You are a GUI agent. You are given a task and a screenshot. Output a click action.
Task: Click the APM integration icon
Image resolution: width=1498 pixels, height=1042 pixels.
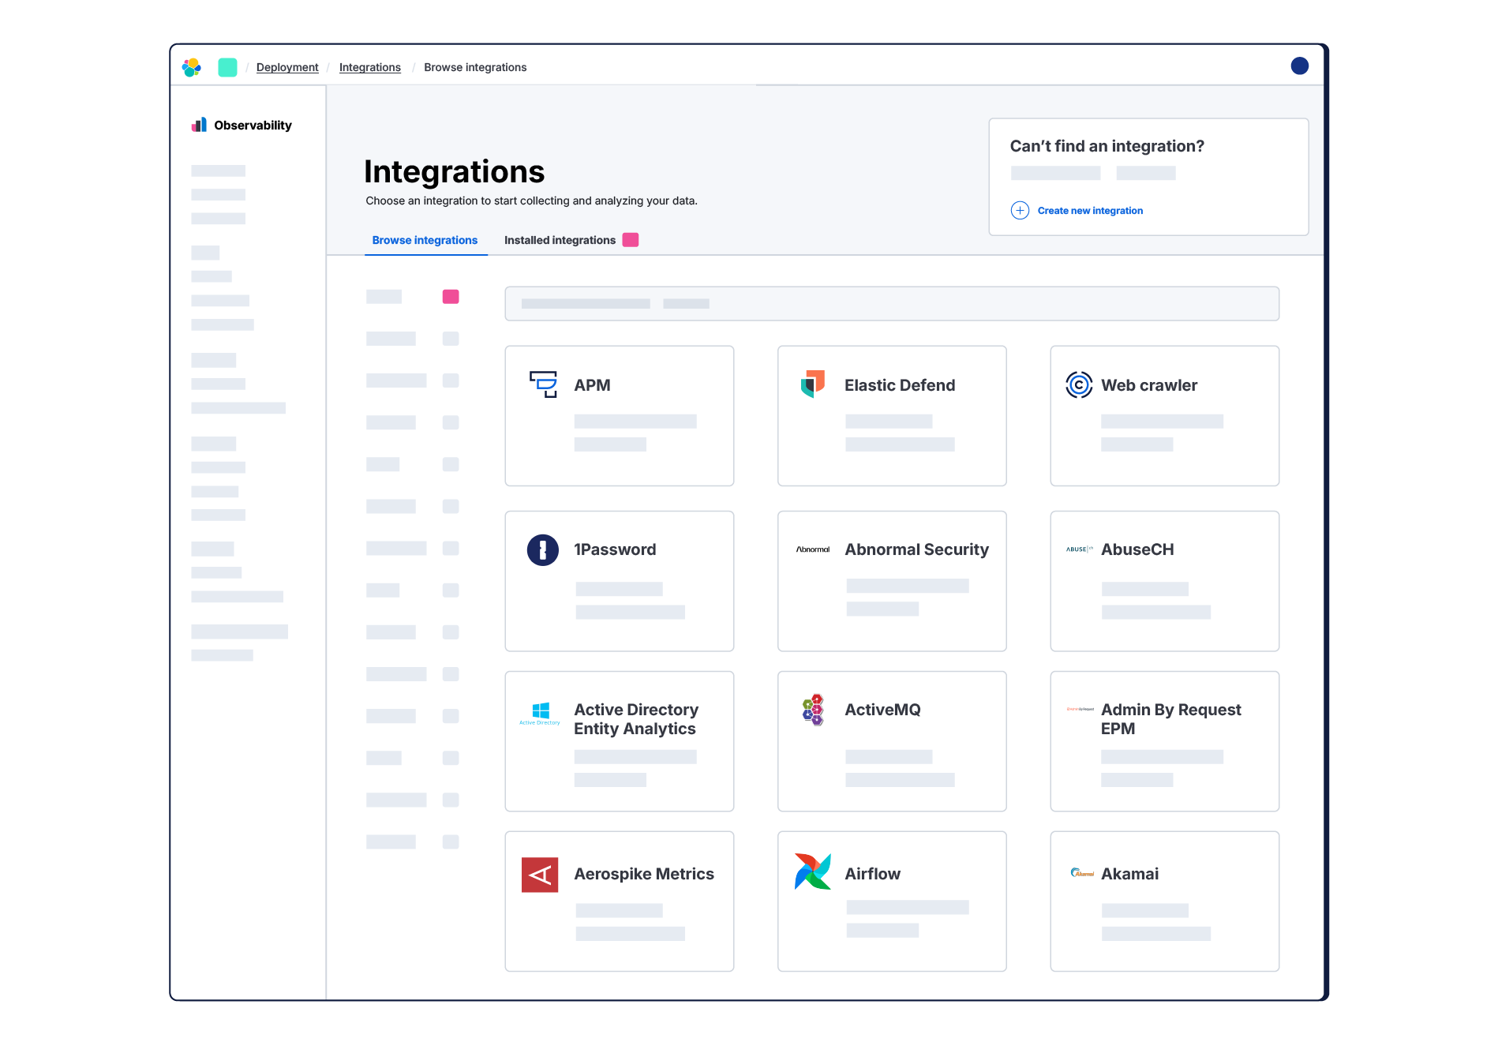coord(543,384)
